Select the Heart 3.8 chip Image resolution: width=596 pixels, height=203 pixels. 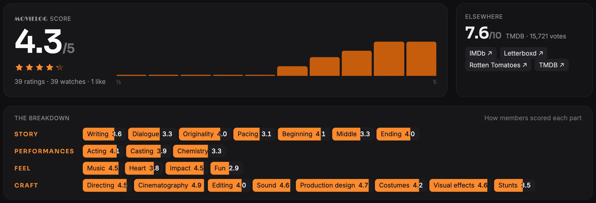point(144,168)
